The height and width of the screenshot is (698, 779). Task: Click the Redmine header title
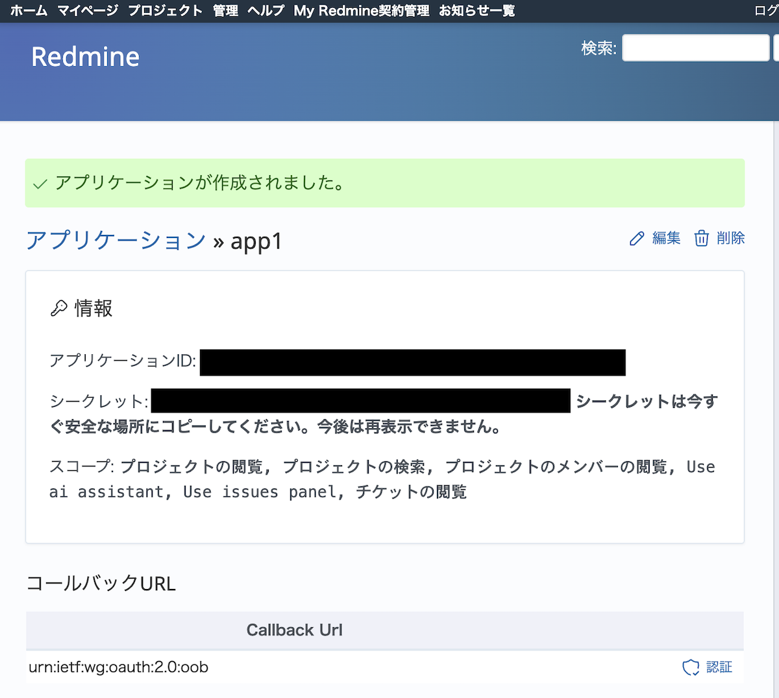coord(85,57)
